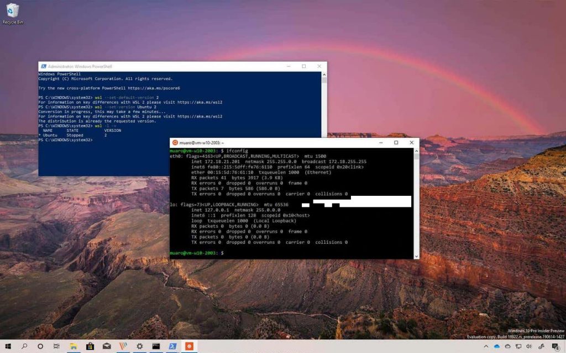This screenshot has width=566, height=353.
Task: Launch the Mail app from the taskbar
Action: pyautogui.click(x=106, y=346)
